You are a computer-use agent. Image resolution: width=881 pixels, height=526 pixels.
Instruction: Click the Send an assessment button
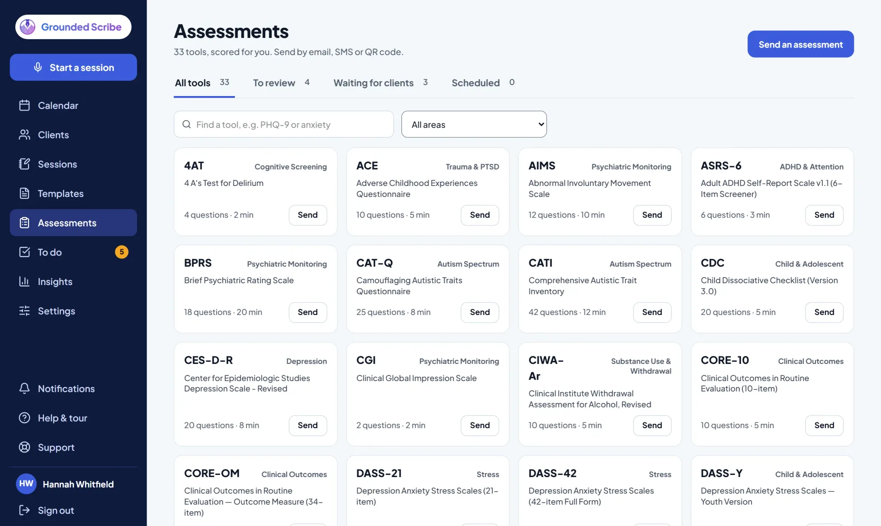point(800,44)
